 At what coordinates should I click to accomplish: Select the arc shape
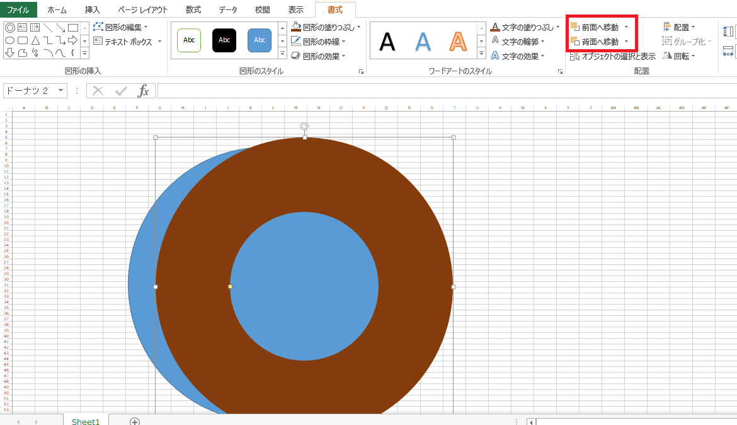tap(47, 53)
